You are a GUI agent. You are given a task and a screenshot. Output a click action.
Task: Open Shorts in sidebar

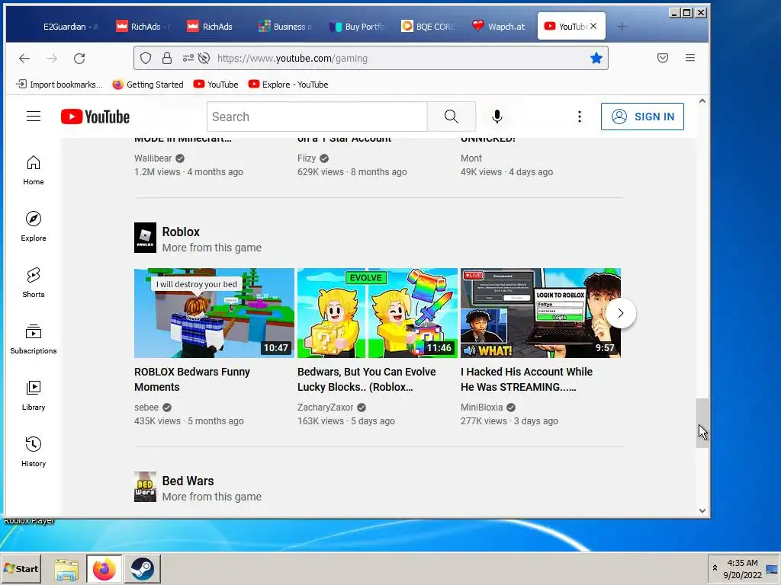[34, 283]
